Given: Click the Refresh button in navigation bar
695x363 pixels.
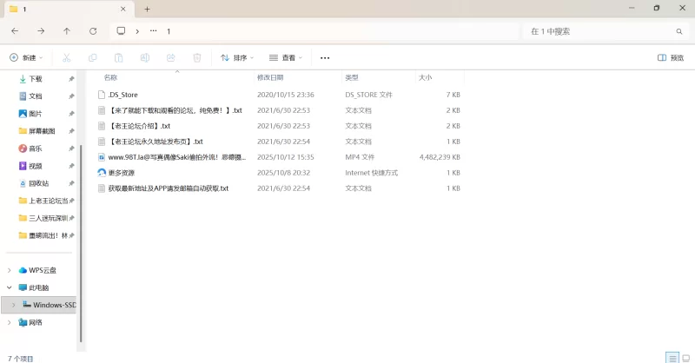Looking at the screenshot, I should pos(93,31).
